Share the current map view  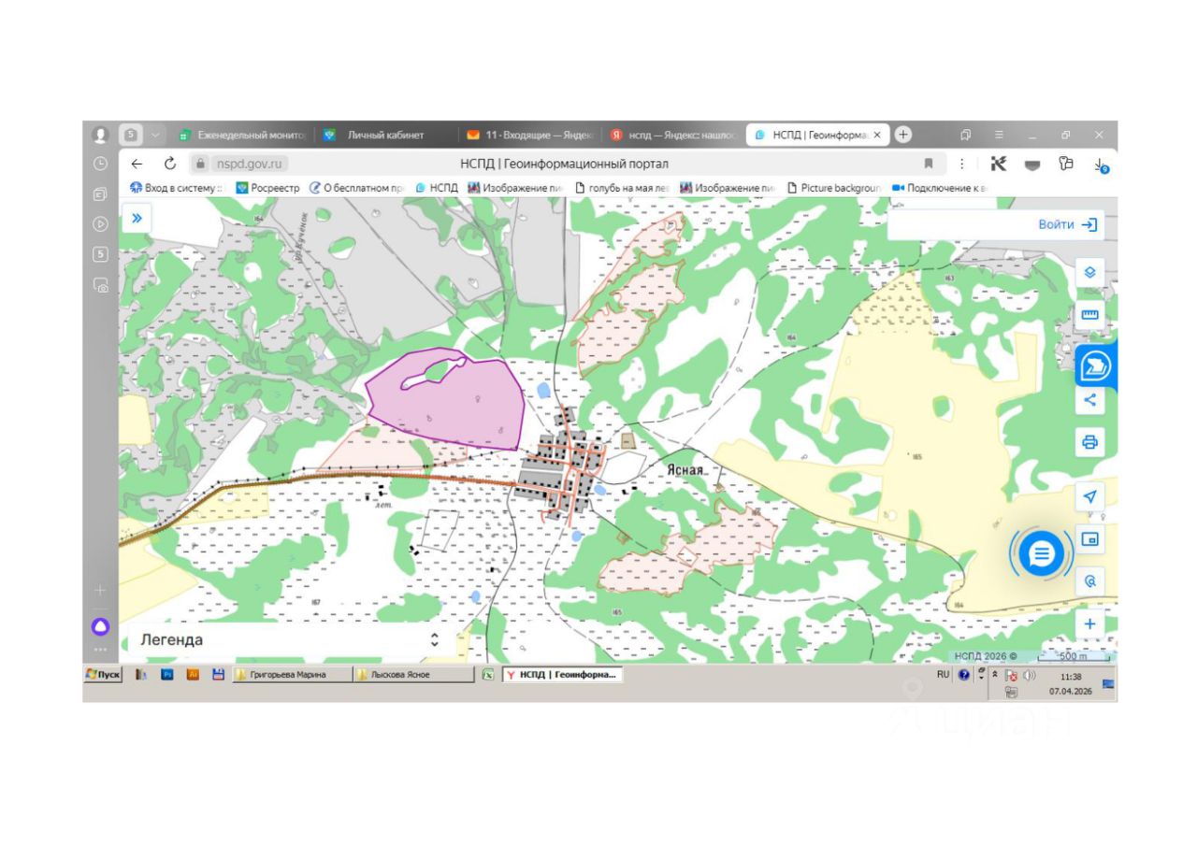coord(1089,400)
